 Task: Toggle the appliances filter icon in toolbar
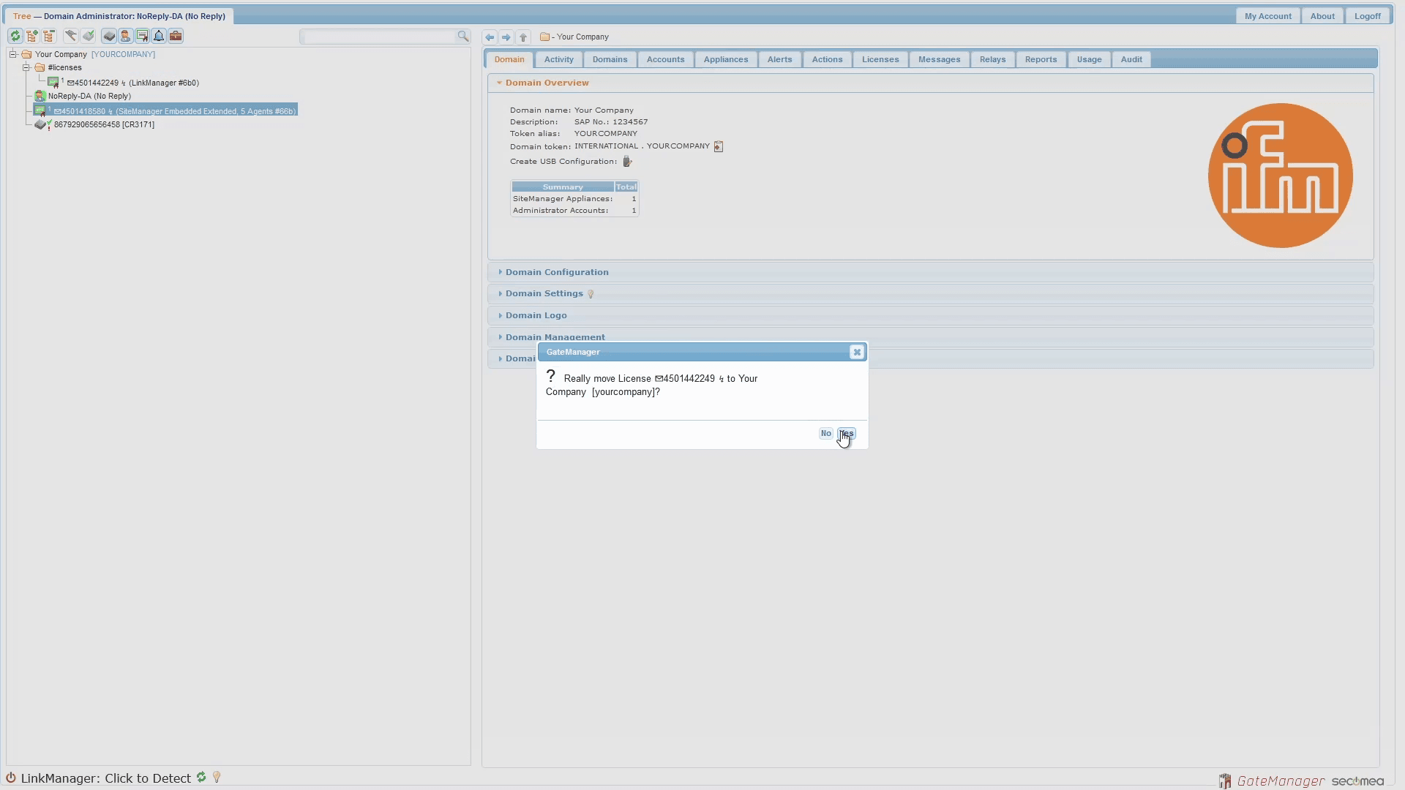pos(108,36)
